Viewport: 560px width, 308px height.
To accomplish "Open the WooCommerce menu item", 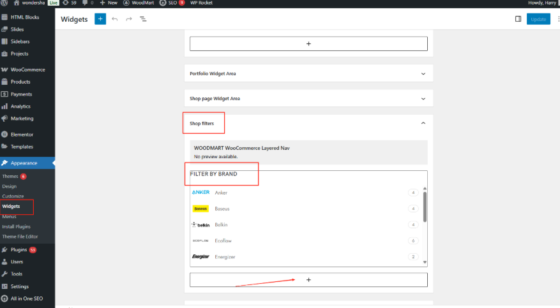I will click(27, 70).
